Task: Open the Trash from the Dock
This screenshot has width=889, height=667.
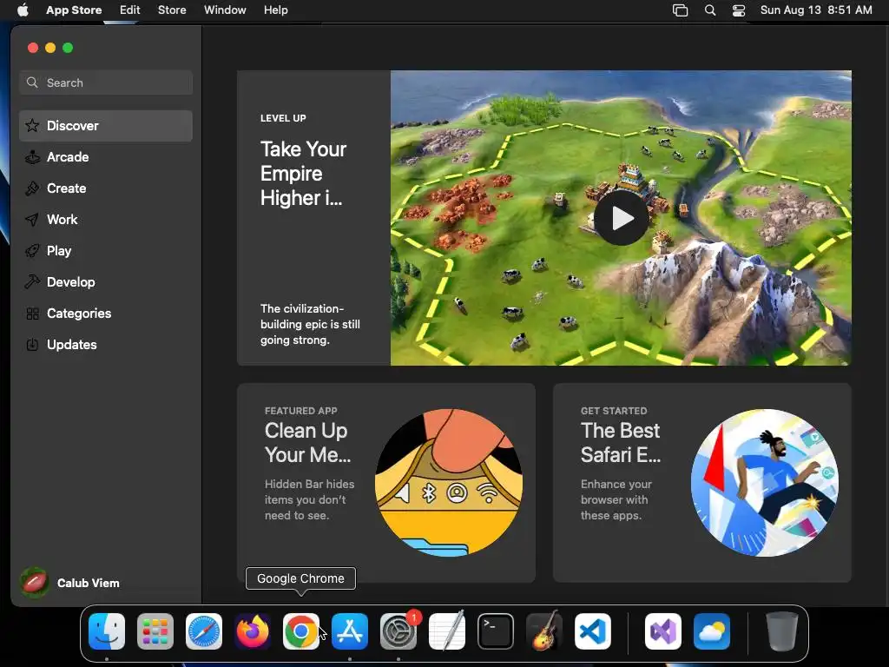Action: [x=782, y=631]
